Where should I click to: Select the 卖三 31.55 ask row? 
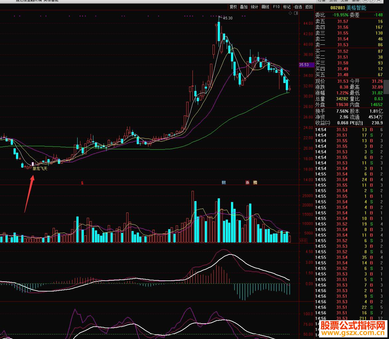point(349,33)
